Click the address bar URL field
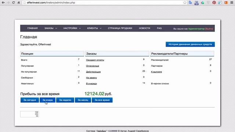The image size is (235, 132). tap(104, 3)
